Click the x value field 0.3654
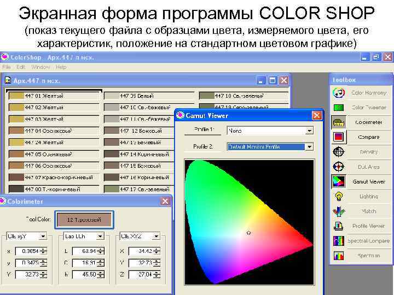Screen dimensions: 394x295 pos(28,251)
